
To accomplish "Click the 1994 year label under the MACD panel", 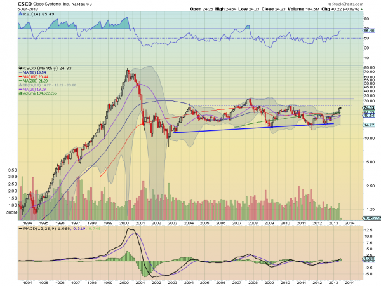I will click(28, 283).
